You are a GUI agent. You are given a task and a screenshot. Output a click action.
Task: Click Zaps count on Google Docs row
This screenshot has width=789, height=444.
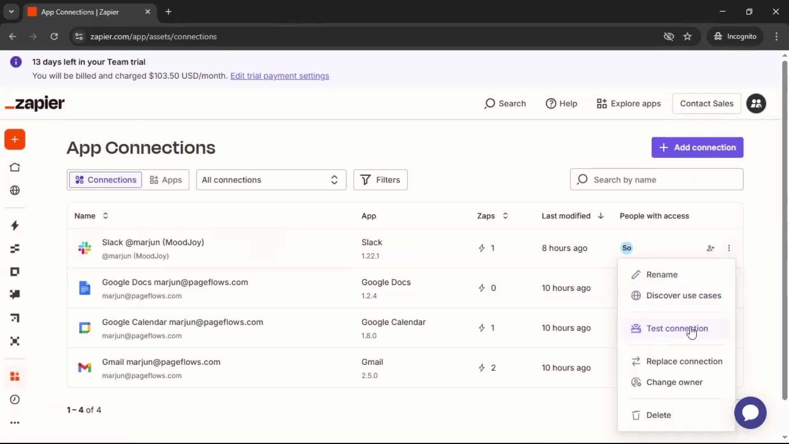(487, 288)
